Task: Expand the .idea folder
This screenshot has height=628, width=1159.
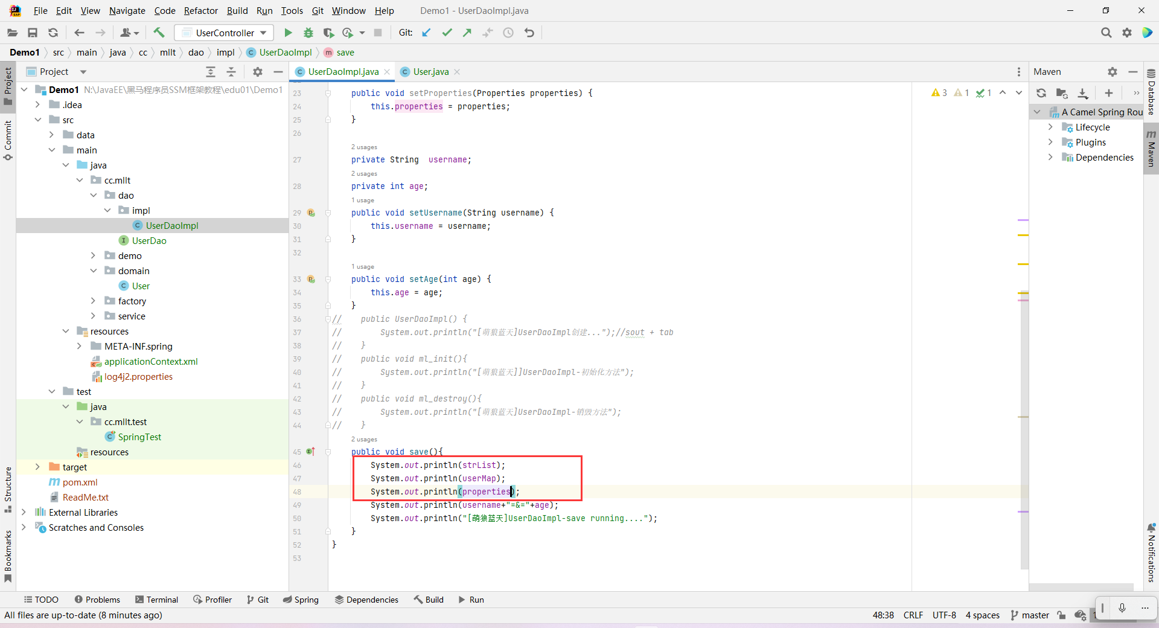Action: [37, 104]
